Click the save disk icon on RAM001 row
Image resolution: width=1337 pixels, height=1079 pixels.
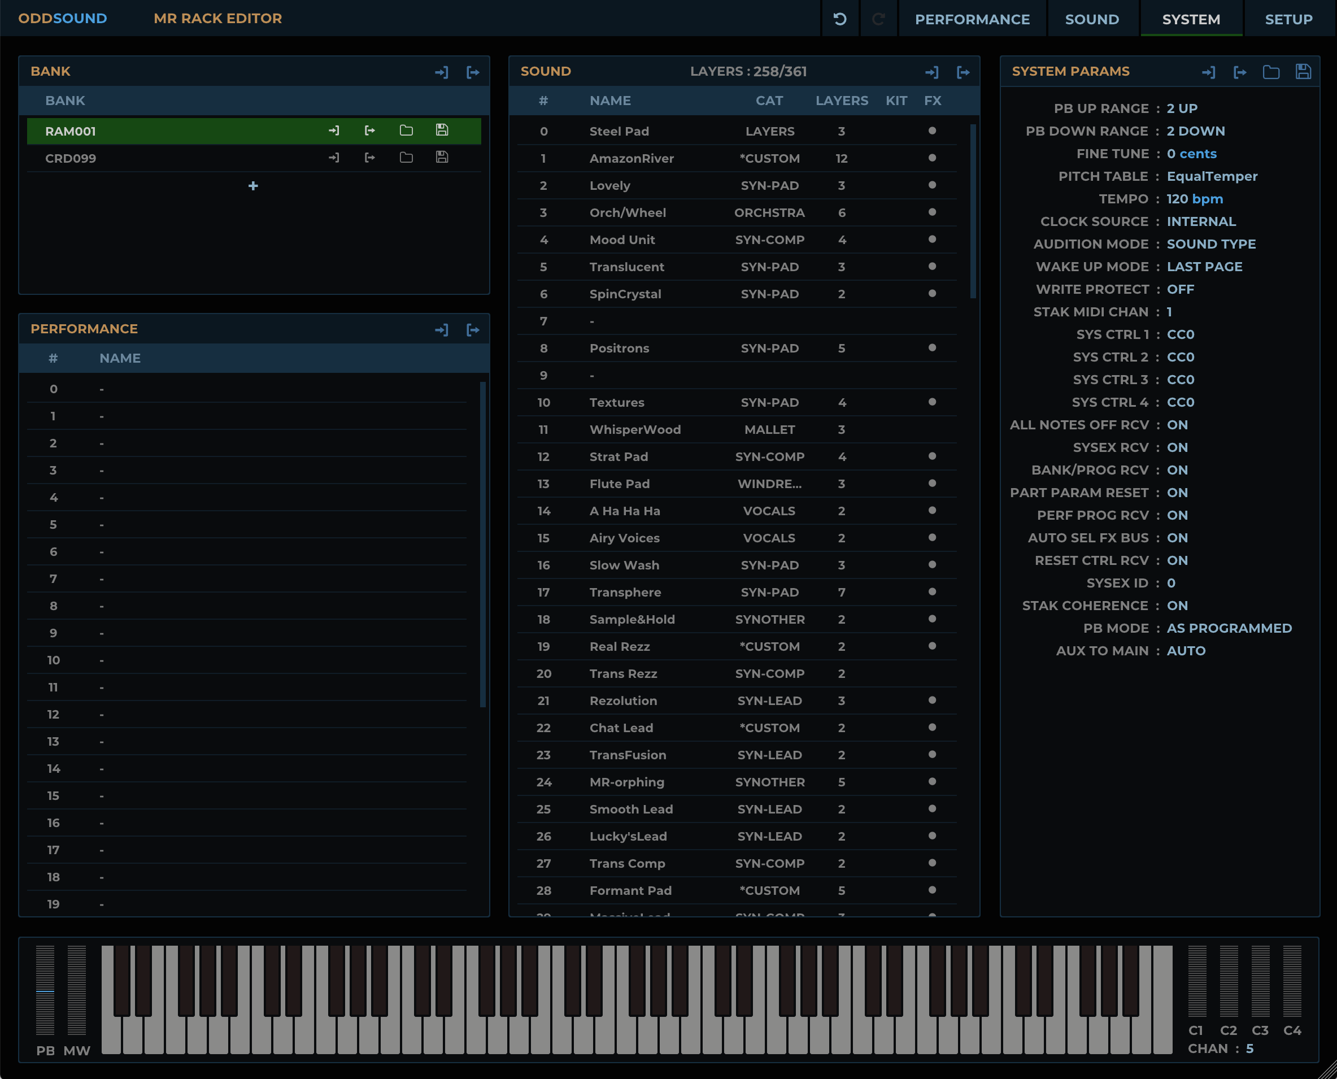click(x=442, y=130)
